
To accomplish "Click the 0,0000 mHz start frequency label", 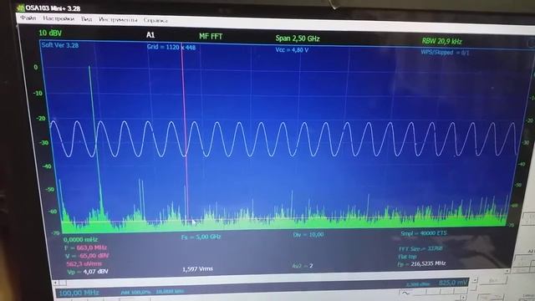I will [x=80, y=240].
